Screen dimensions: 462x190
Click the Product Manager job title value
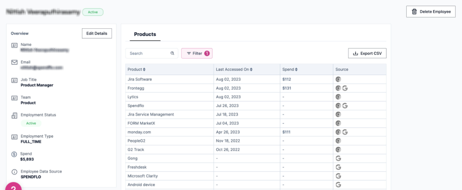[x=37, y=85]
